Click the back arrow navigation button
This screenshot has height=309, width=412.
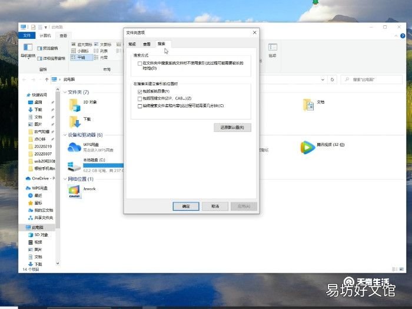pyautogui.click(x=25, y=79)
